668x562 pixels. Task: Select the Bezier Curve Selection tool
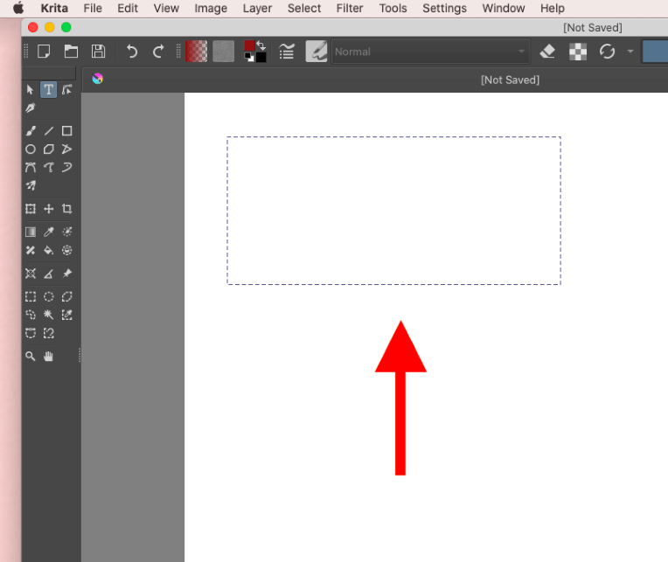click(x=31, y=333)
